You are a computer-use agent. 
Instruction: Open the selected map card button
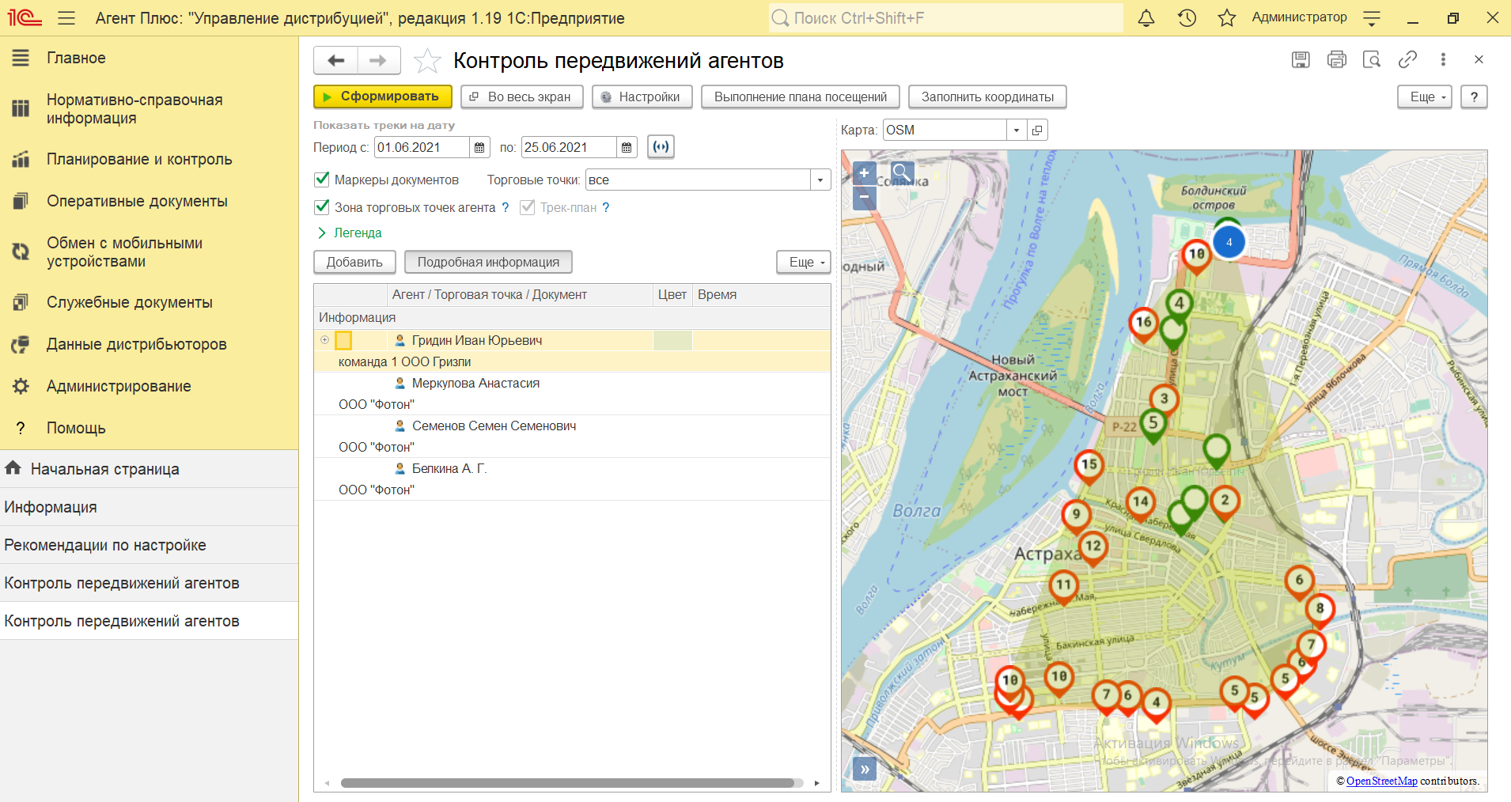pyautogui.click(x=1037, y=131)
